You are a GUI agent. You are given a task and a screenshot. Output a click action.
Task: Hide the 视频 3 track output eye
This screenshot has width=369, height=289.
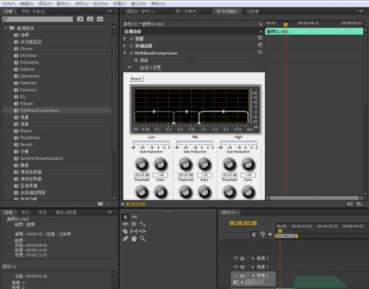pyautogui.click(x=235, y=258)
